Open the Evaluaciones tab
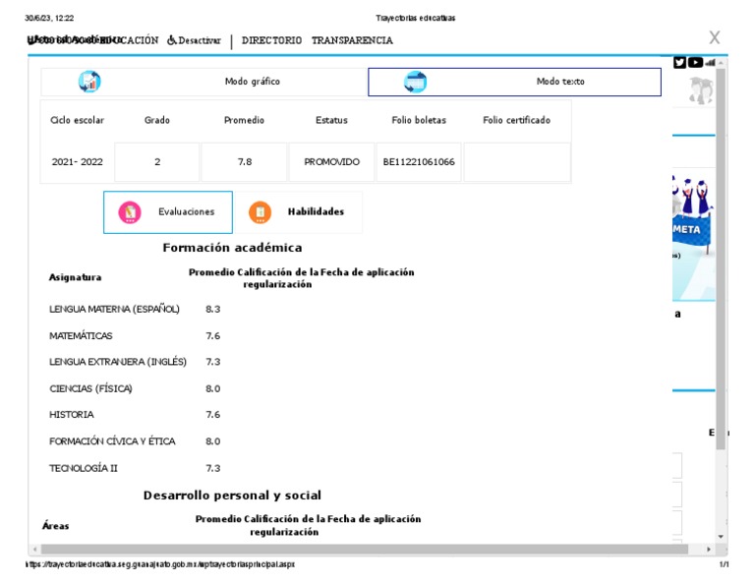 point(168,212)
